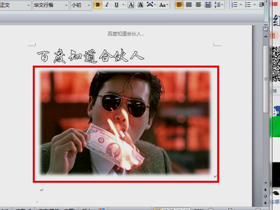Click the line spacing icon

tap(217, 5)
